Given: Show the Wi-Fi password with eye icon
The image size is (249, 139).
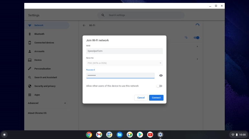Looking at the screenshot, I should point(161,76).
